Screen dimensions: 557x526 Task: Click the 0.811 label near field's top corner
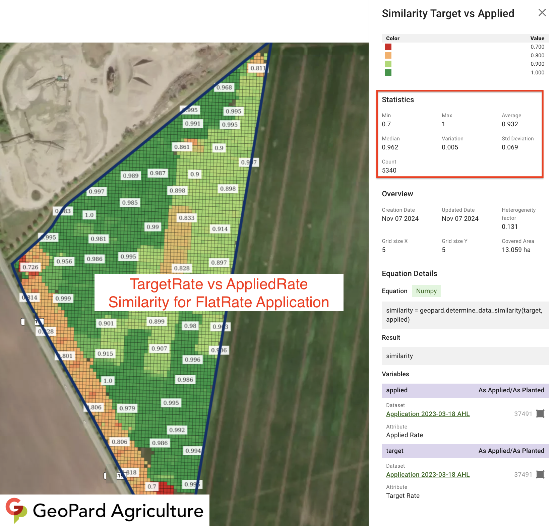coord(258,68)
